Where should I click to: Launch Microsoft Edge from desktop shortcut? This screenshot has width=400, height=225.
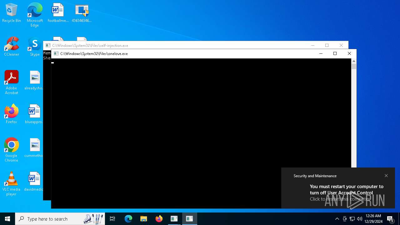coord(35,15)
